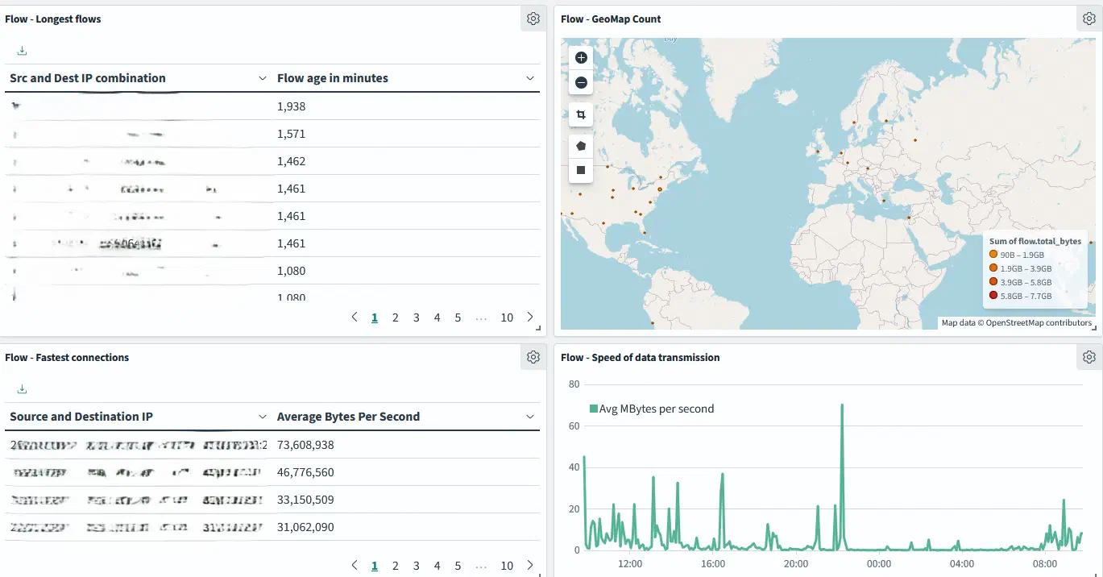Activate fit-to-bounds crop tool on map
The width and height of the screenshot is (1103, 577).
(x=581, y=115)
